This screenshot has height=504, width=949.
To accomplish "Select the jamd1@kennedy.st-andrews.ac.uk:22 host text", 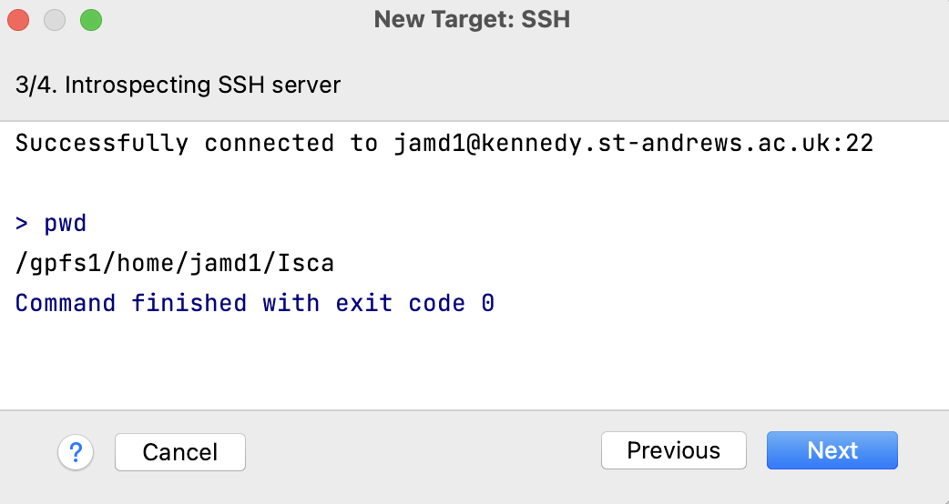I will click(x=634, y=144).
